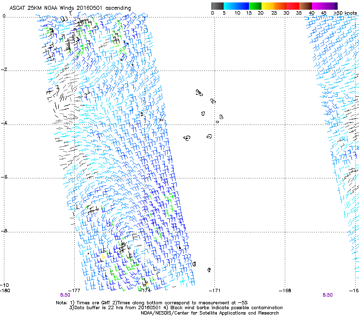The width and height of the screenshot is (359, 316).
Task: Click the '25' legend tick label
Action: tap(274, 13)
